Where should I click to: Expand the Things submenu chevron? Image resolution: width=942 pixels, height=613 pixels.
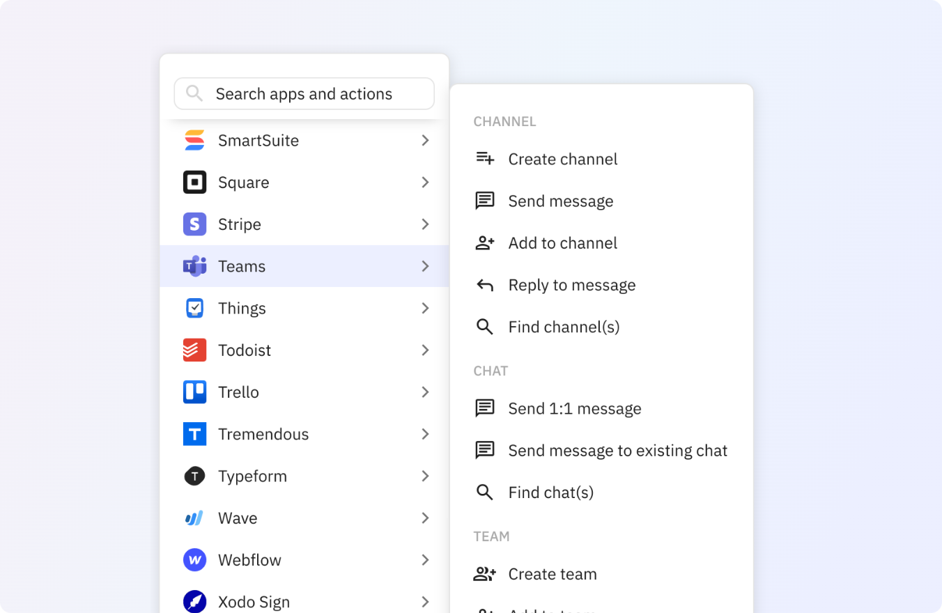(x=425, y=308)
